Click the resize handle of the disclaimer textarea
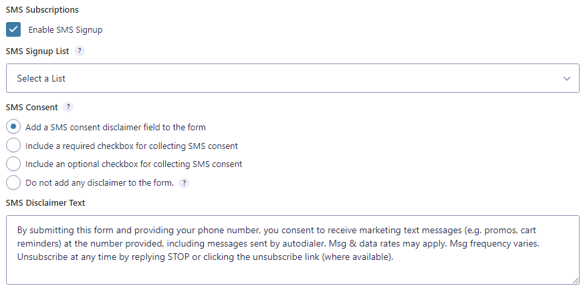This screenshot has height=292, width=587. [x=576, y=281]
